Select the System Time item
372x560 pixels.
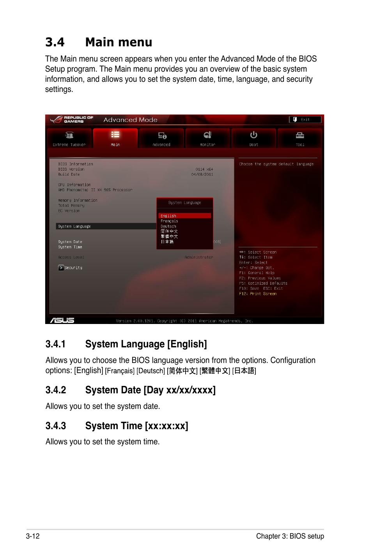click(70, 247)
